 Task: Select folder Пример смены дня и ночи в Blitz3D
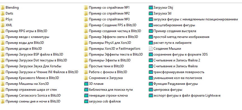click(30, 101)
